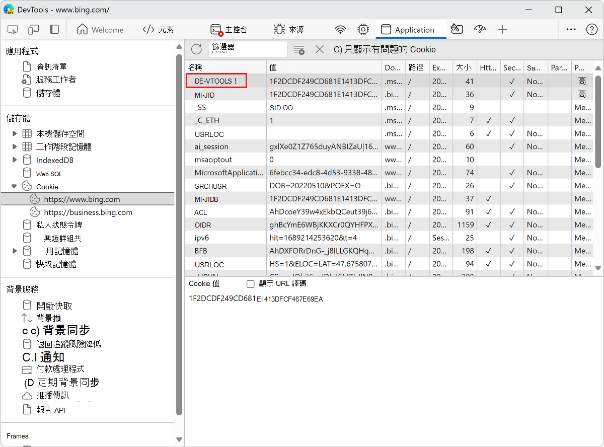Refresh the cookie list with the reload icon
The image size is (604, 447).
tap(196, 50)
